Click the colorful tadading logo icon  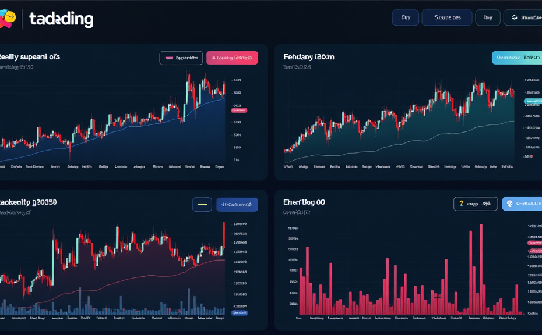click(x=7, y=19)
